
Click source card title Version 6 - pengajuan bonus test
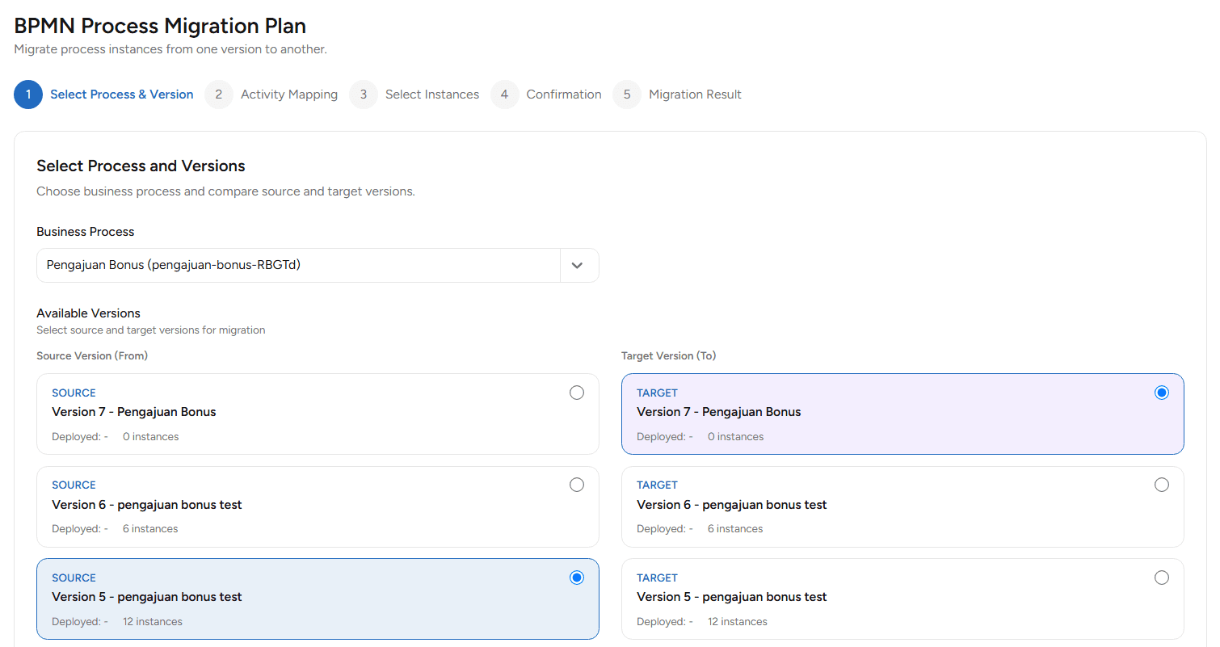tap(147, 505)
